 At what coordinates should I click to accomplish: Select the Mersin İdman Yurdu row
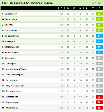(52, 69)
